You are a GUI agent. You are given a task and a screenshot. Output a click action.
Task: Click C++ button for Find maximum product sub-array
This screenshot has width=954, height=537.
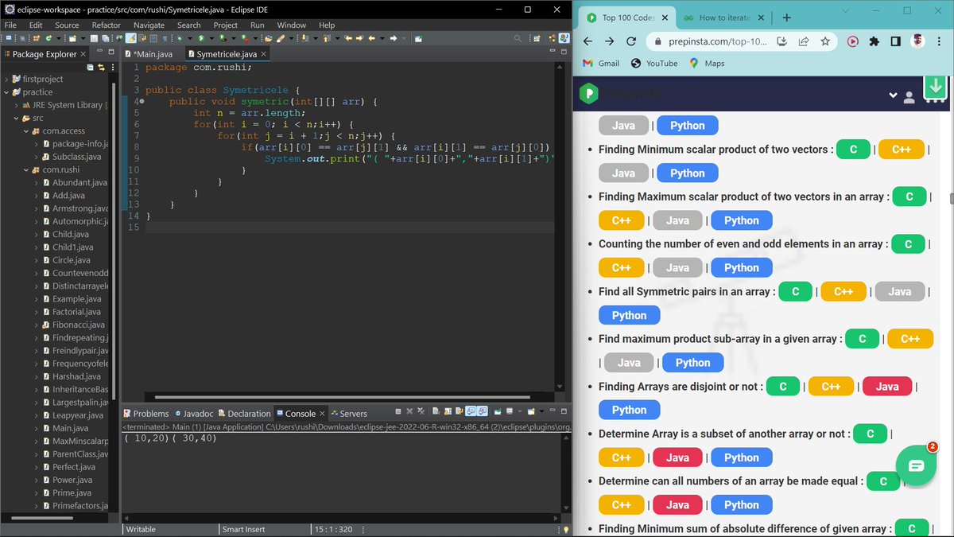tap(910, 339)
